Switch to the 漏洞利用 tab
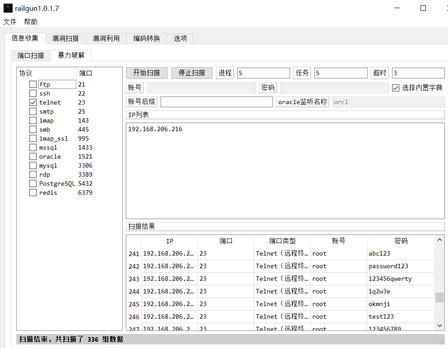The width and height of the screenshot is (448, 348). click(x=106, y=38)
